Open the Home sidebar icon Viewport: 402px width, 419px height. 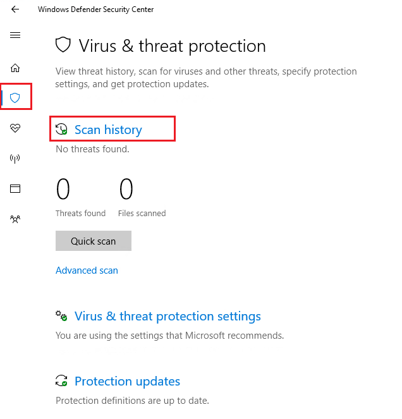[15, 68]
